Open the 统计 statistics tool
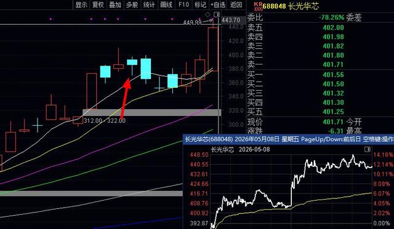 (x=149, y=4)
